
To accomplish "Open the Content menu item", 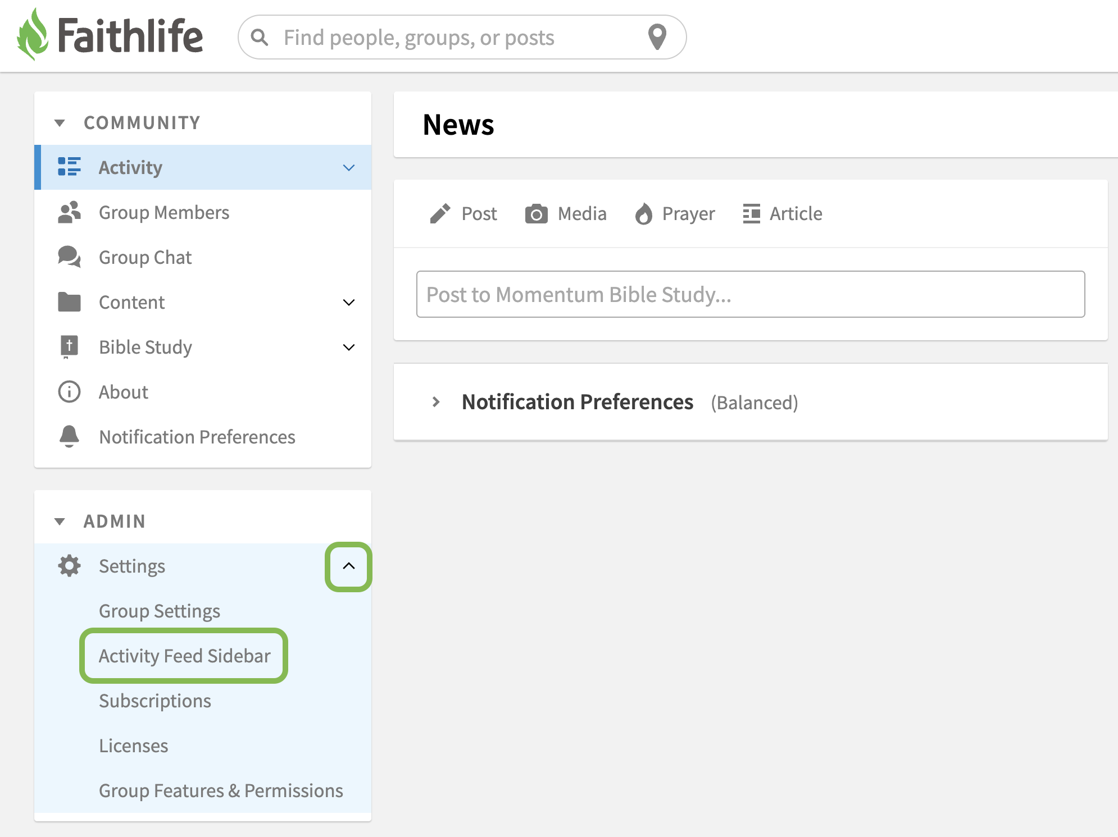I will [x=203, y=302].
